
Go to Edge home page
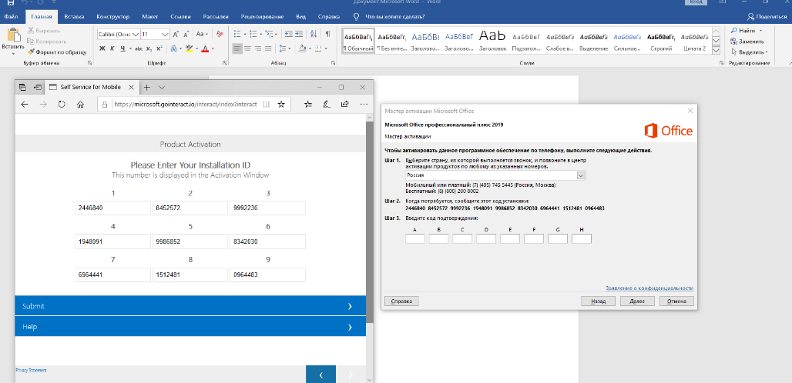click(80, 105)
